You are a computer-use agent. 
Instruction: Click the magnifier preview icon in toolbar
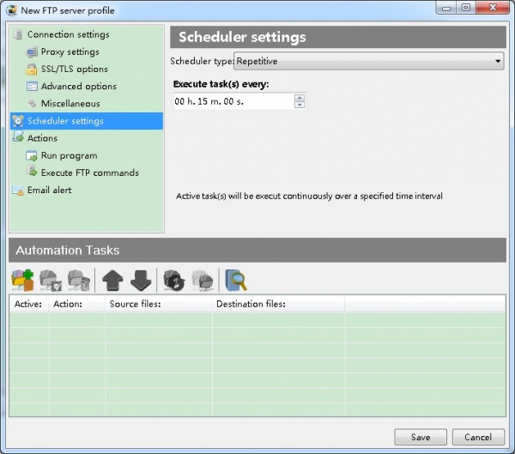[x=234, y=280]
